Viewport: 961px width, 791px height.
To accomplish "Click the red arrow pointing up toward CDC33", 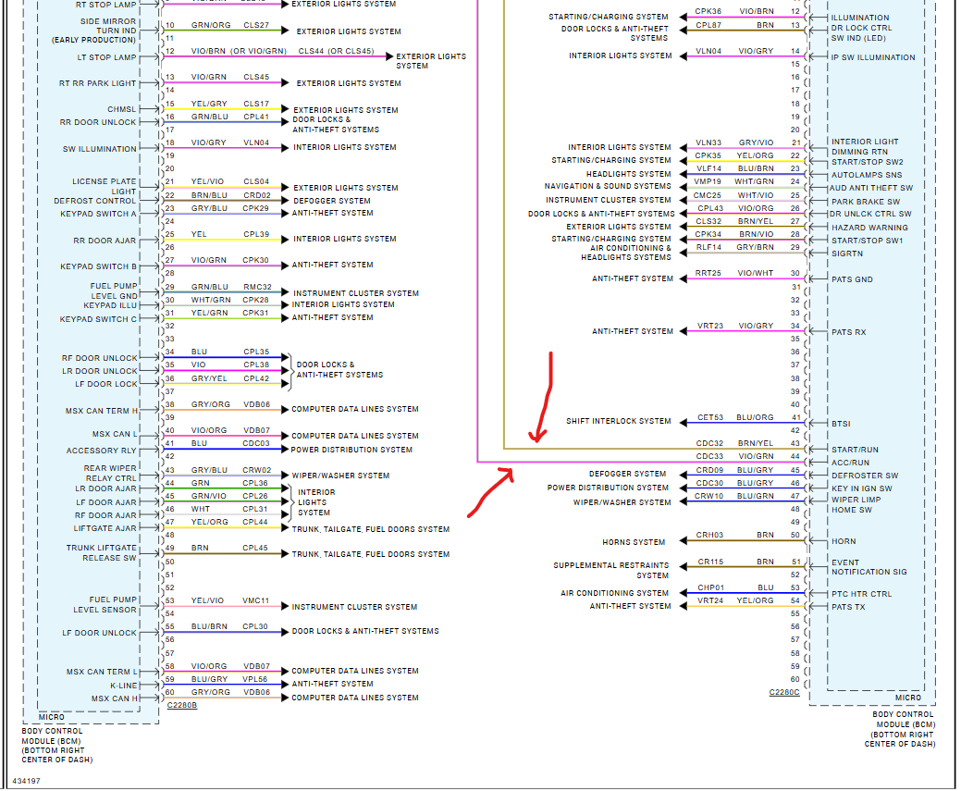I will pos(490,492).
